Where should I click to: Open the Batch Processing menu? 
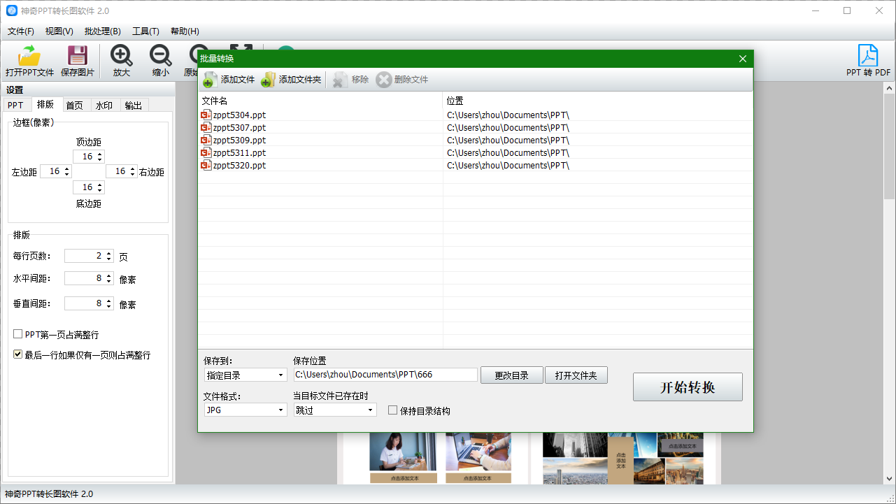click(102, 31)
